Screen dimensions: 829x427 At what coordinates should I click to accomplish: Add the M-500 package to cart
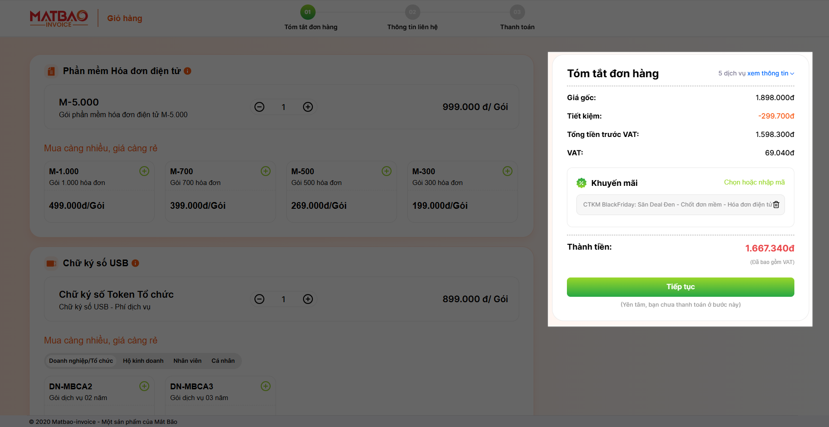tap(387, 171)
